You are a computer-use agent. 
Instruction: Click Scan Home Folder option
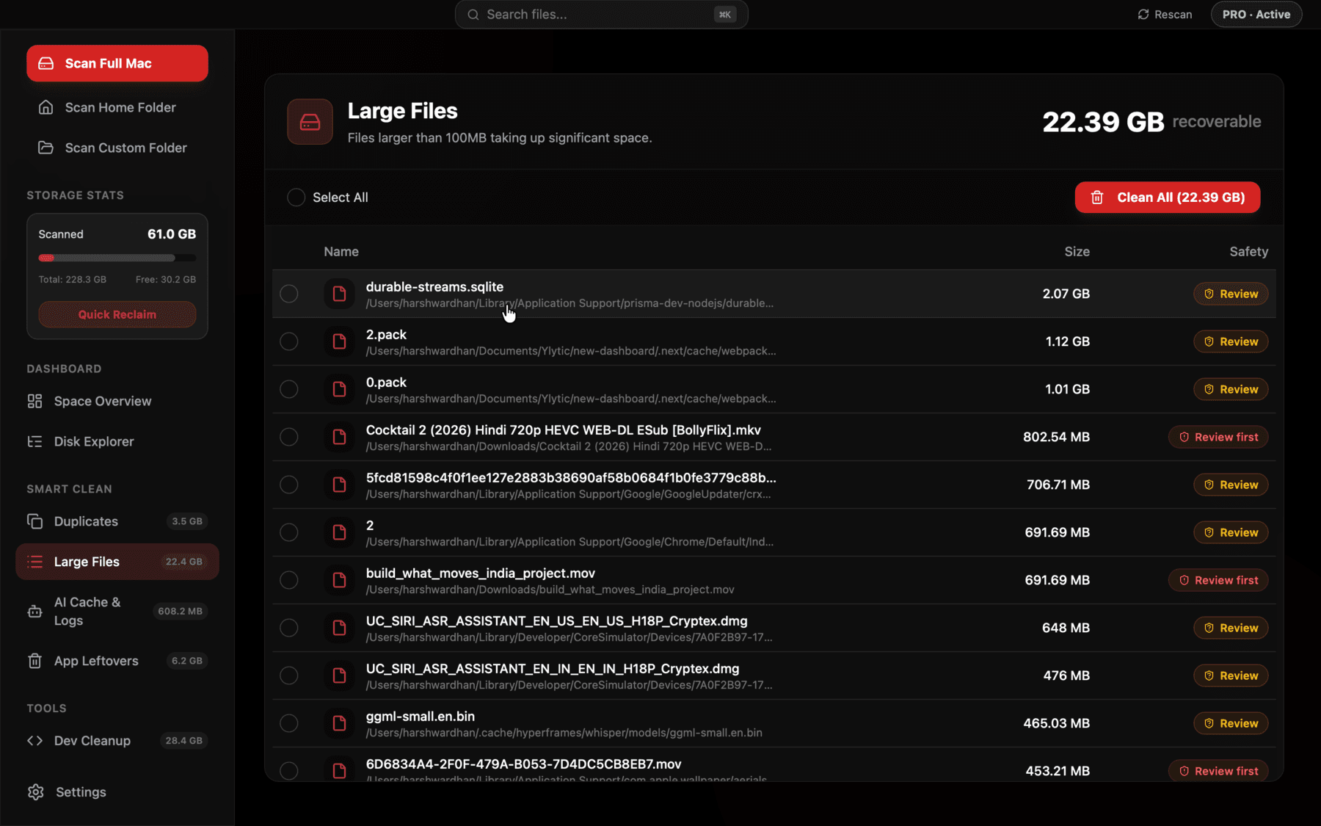117,107
